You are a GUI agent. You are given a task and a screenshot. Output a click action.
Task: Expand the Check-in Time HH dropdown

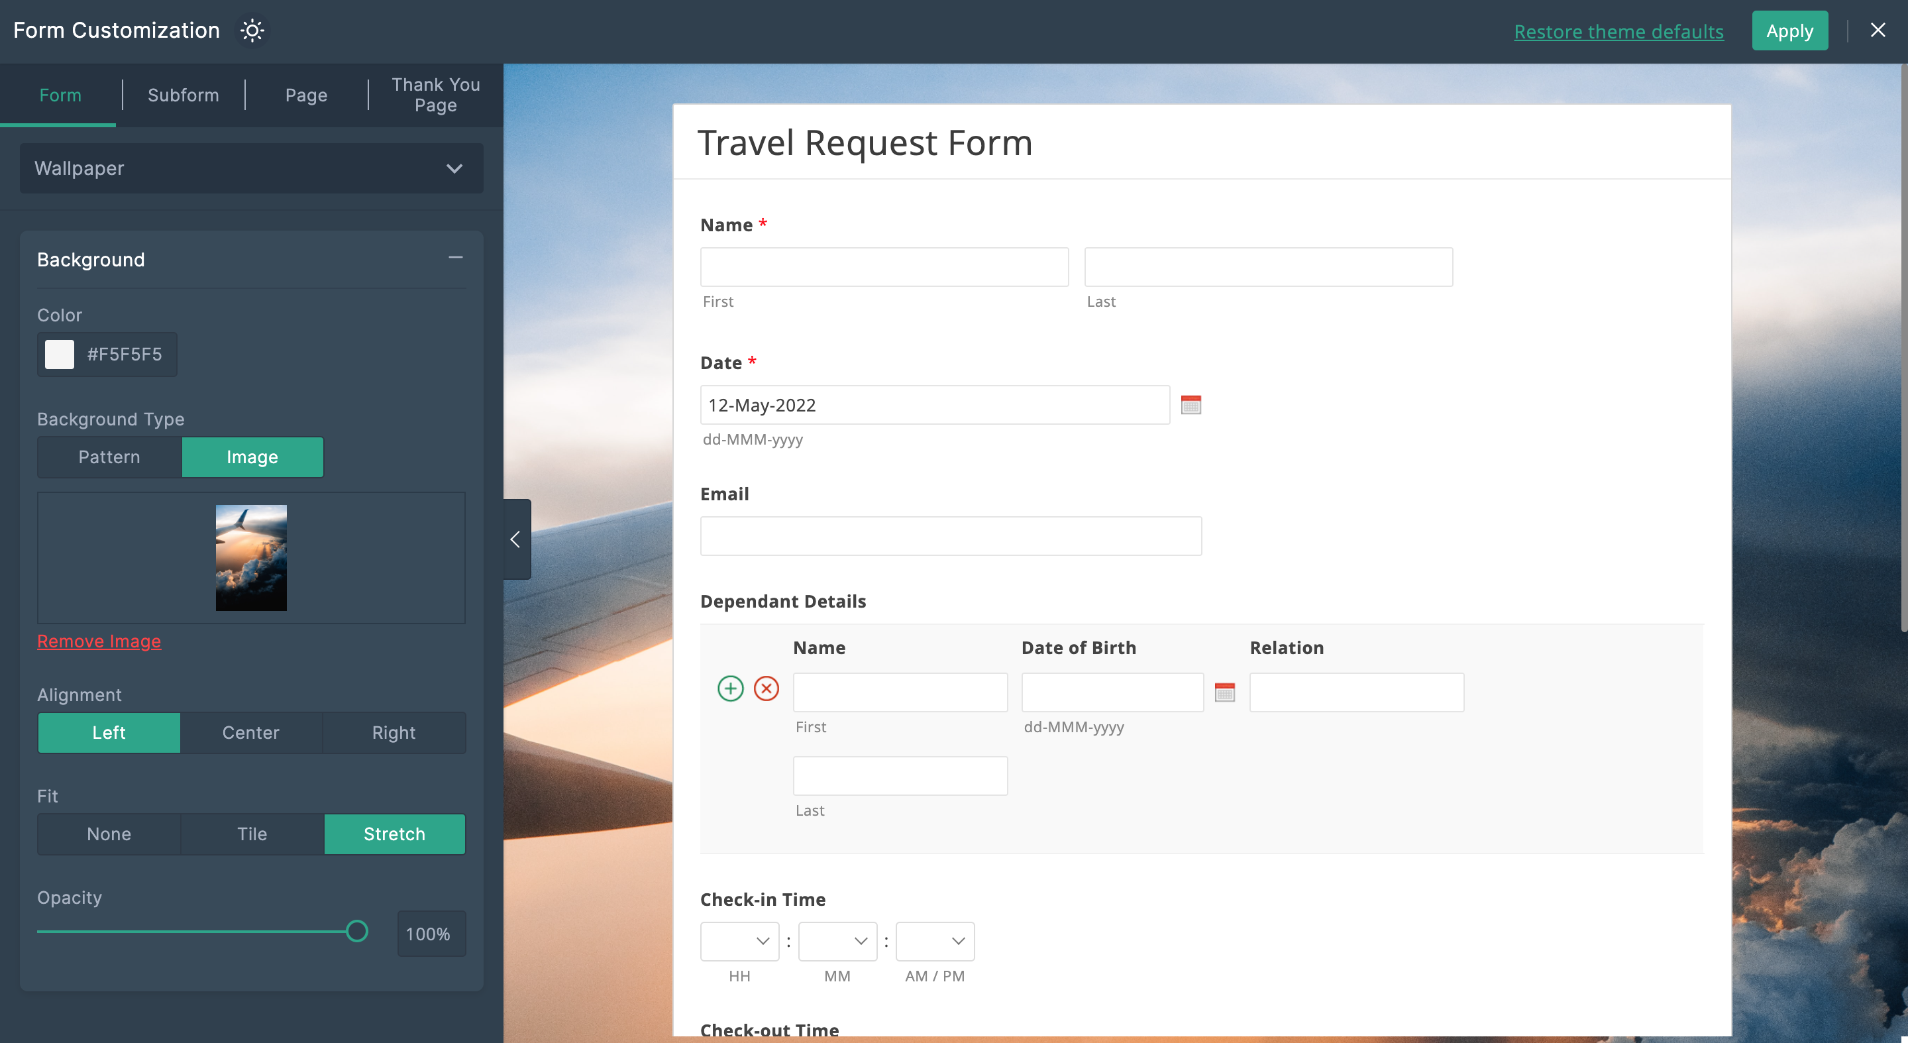tap(739, 941)
